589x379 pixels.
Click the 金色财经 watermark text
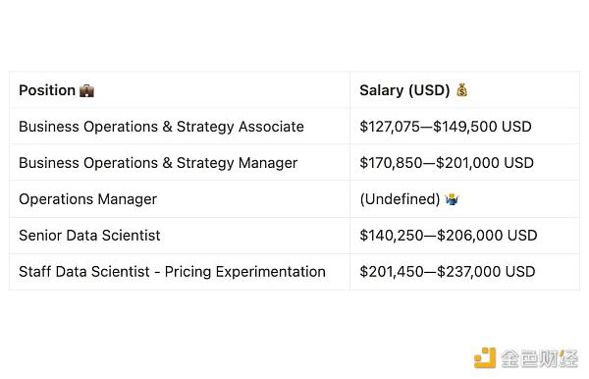539,358
